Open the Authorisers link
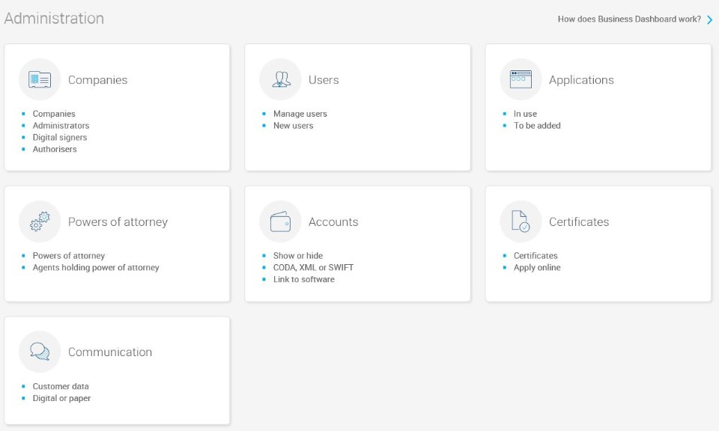Viewport: 719px width, 431px height. (55, 149)
